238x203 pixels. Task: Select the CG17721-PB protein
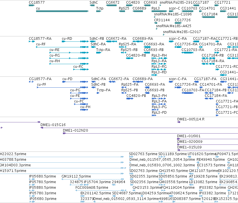pos(217,110)
